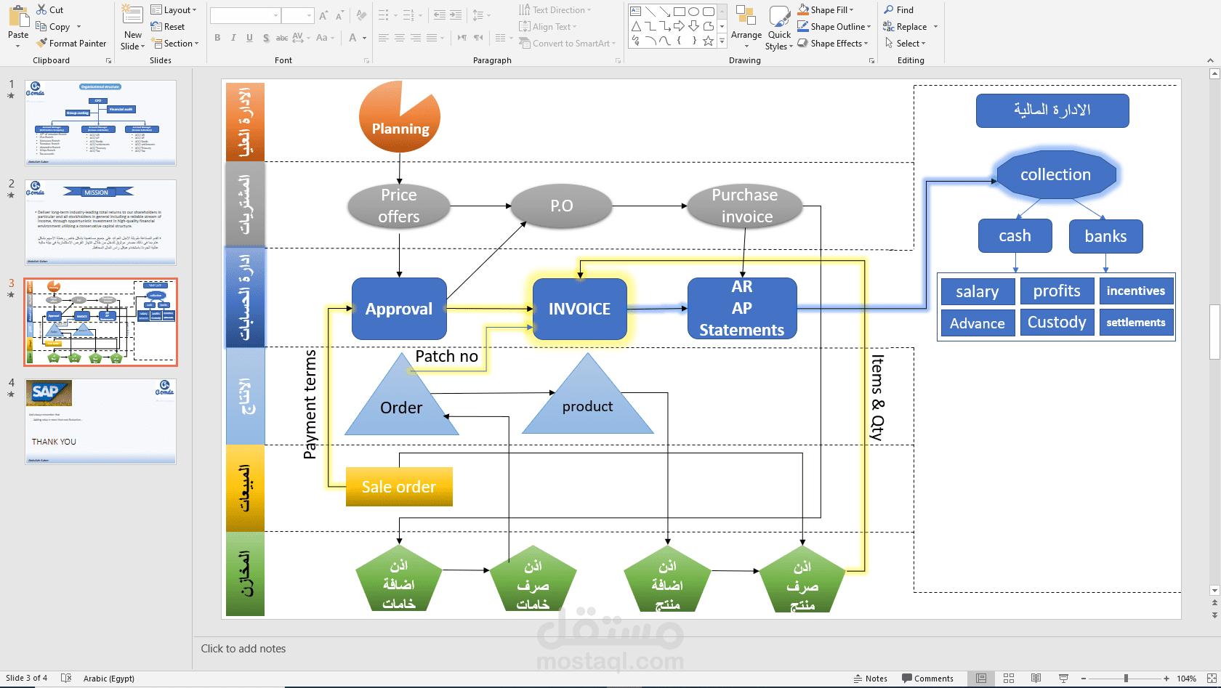Open the Change Case Aa menu
Viewport: 1221px width, 688px height.
[325, 38]
